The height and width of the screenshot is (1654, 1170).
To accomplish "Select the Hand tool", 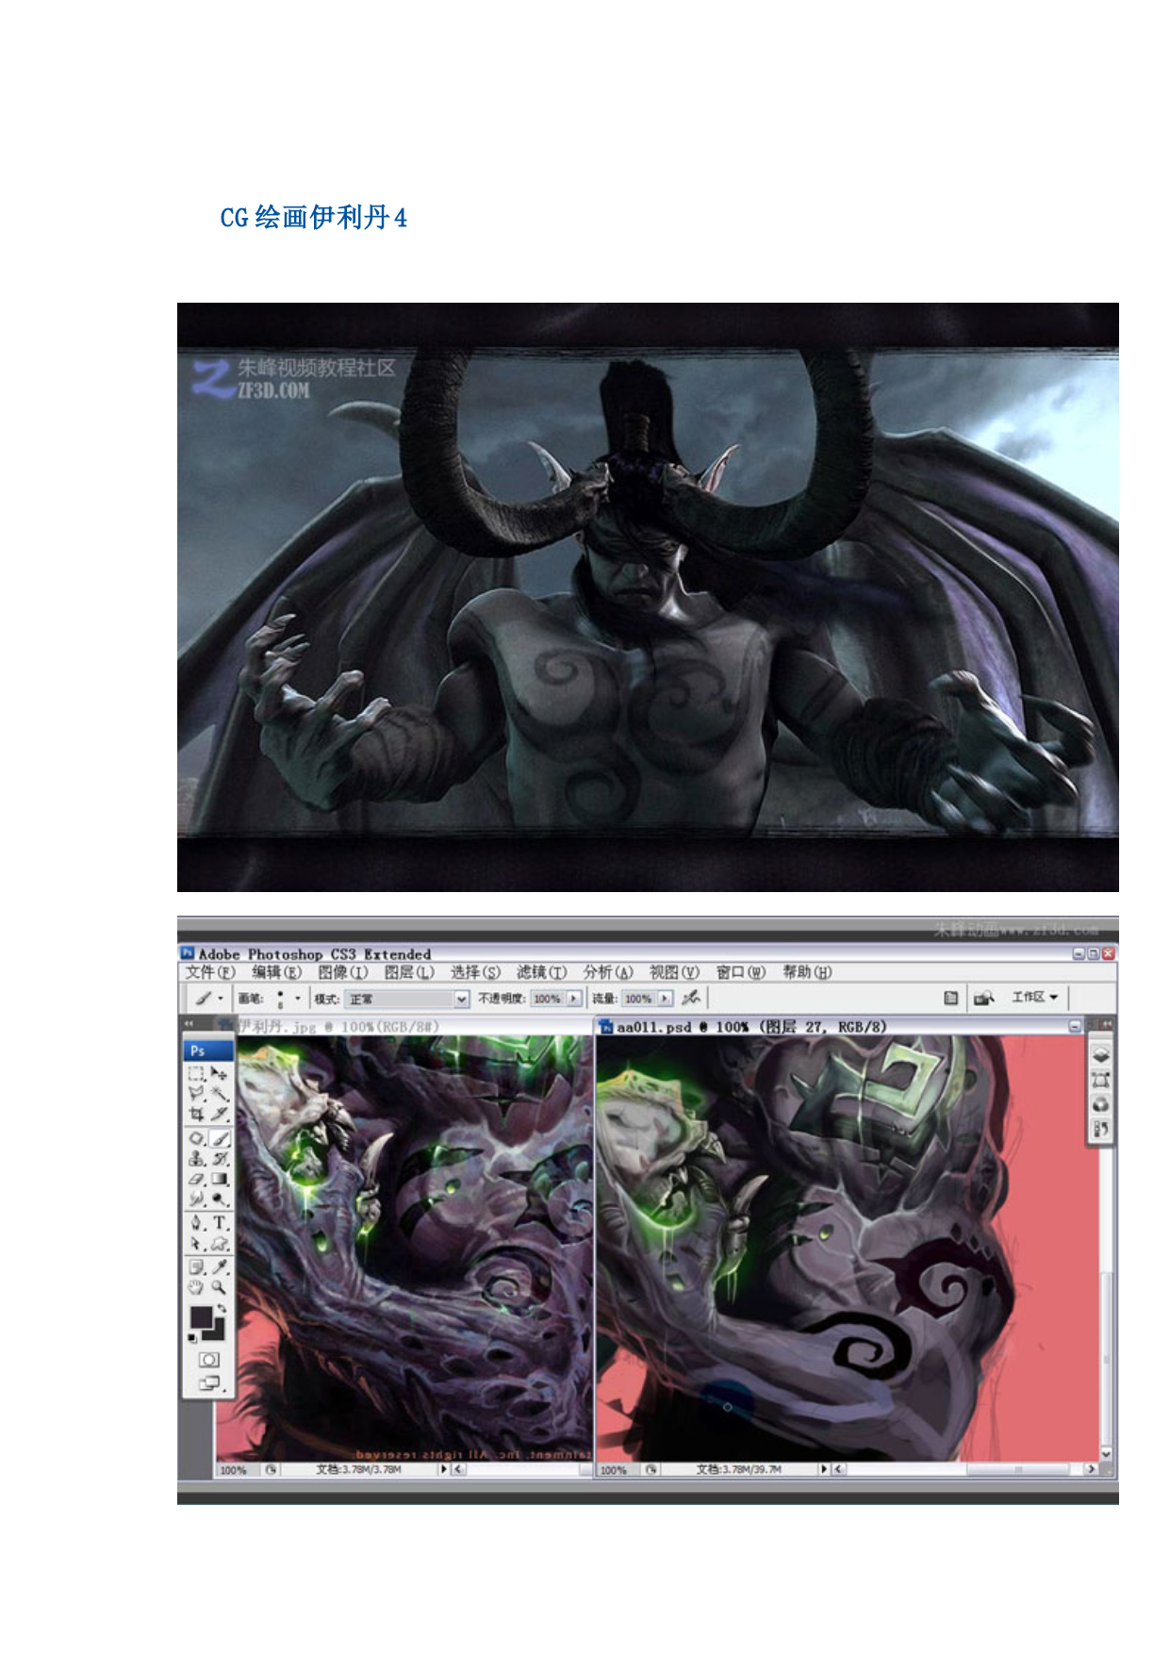I will [196, 1288].
